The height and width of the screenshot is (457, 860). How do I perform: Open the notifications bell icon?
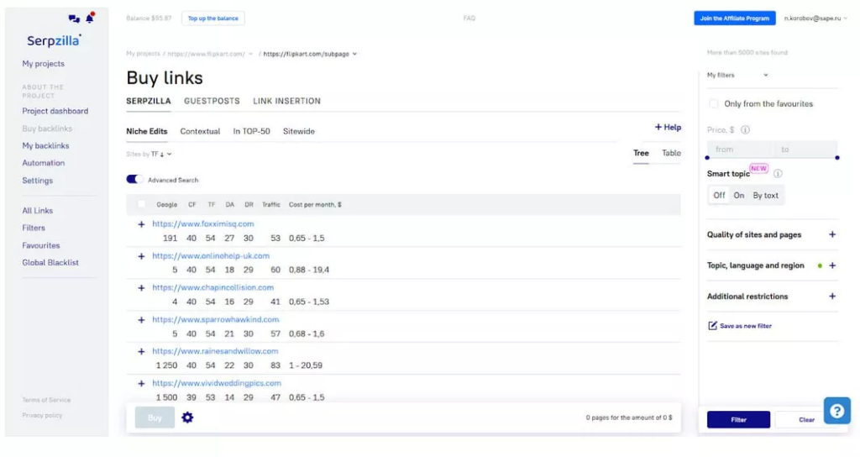[90, 18]
